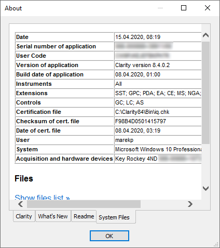The height and width of the screenshot is (248, 220).
Task: Select the Clarity version 8.4.0.2 text
Action: click(143, 65)
